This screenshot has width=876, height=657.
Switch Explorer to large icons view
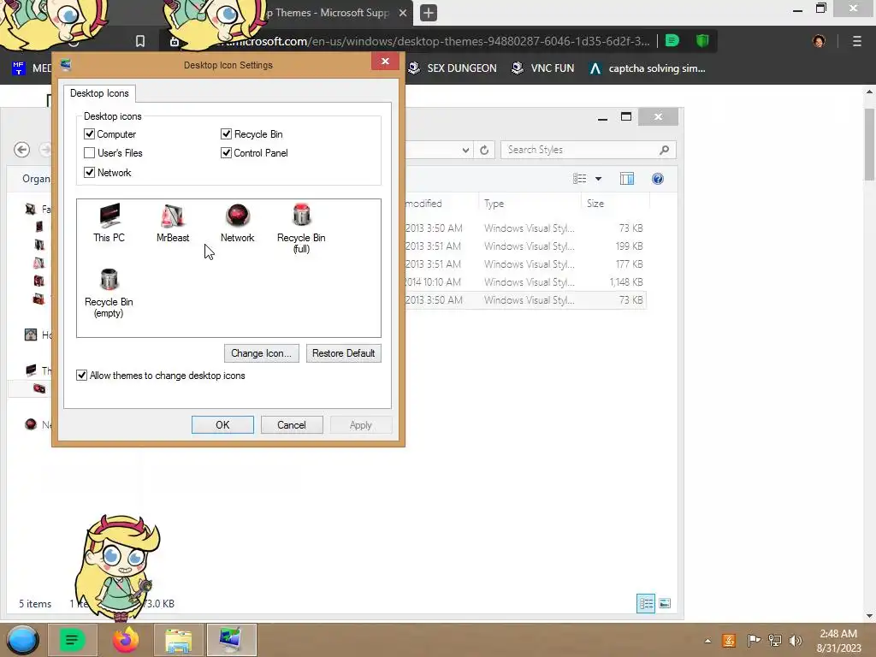[x=665, y=603]
